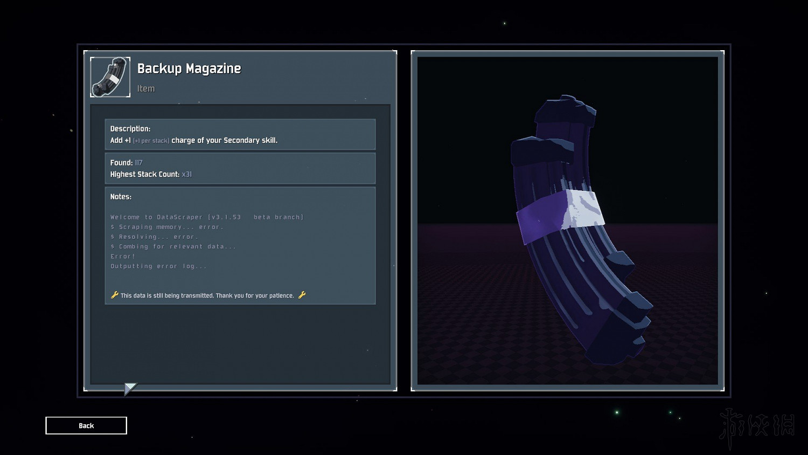This screenshot has height=455, width=808.
Task: Click the Description heading
Action: pyautogui.click(x=130, y=128)
